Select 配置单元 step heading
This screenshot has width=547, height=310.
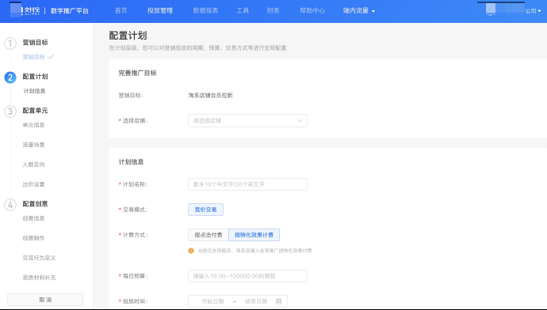(x=35, y=111)
